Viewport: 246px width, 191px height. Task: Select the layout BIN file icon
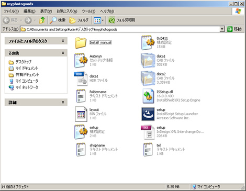(x=81, y=114)
